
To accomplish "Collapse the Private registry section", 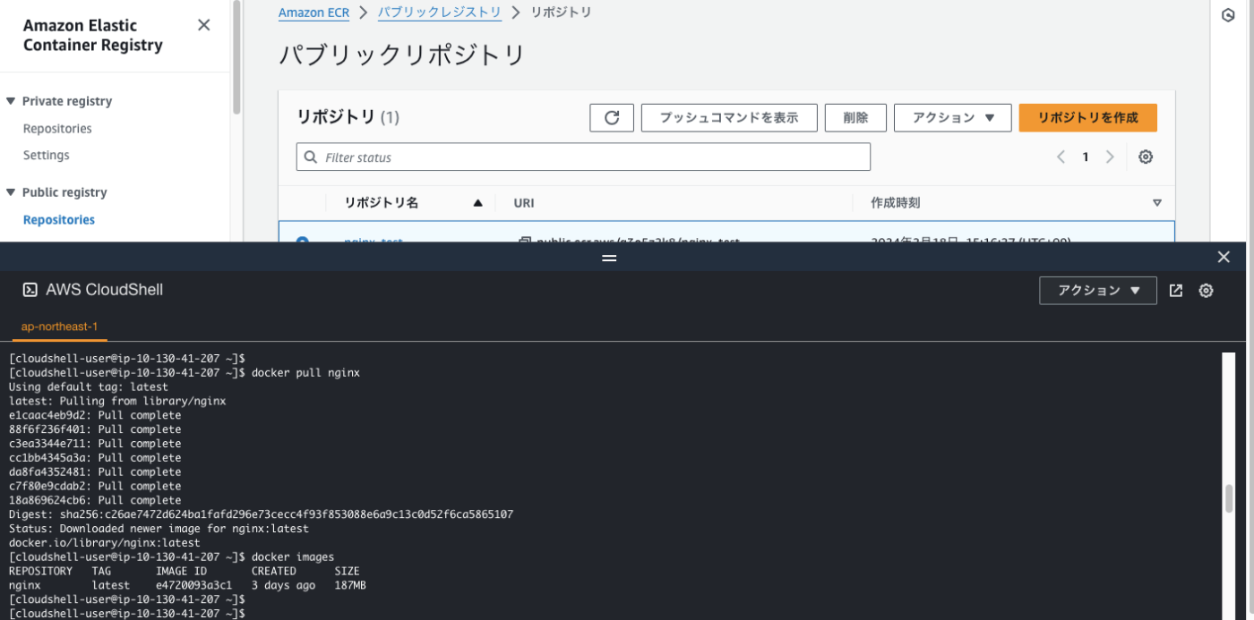I will click(12, 101).
